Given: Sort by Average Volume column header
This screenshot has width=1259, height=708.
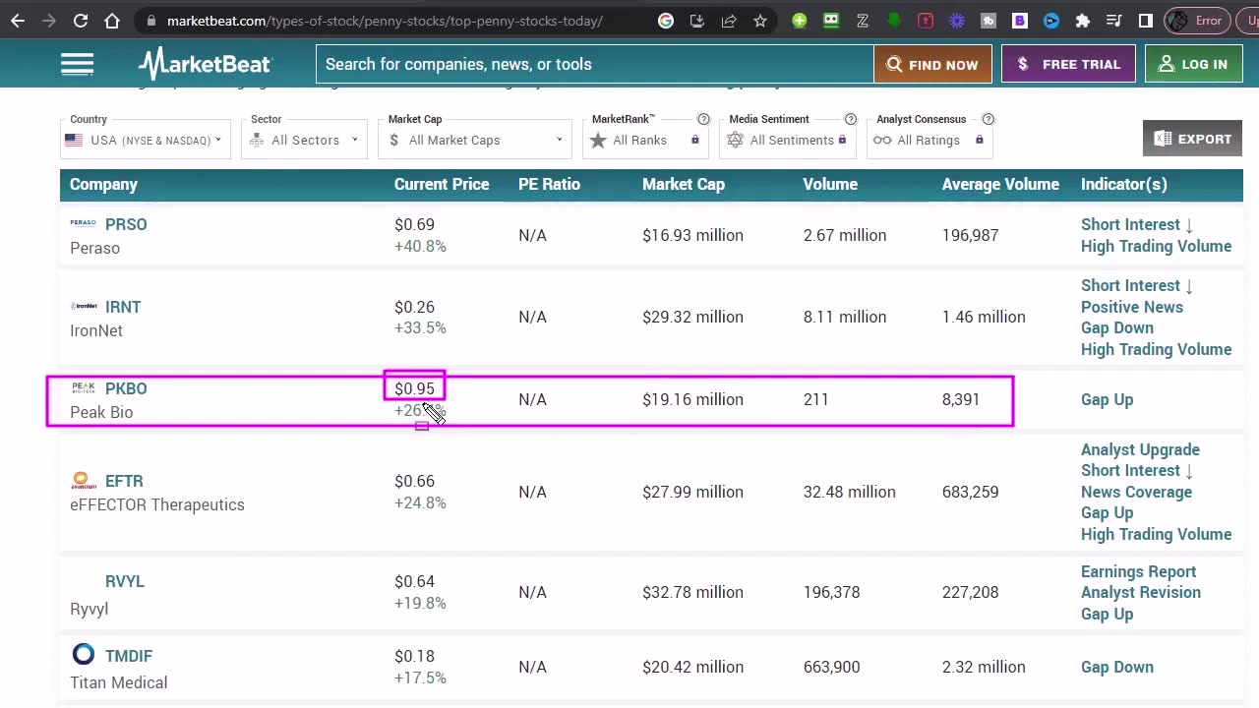Looking at the screenshot, I should click(x=1000, y=184).
